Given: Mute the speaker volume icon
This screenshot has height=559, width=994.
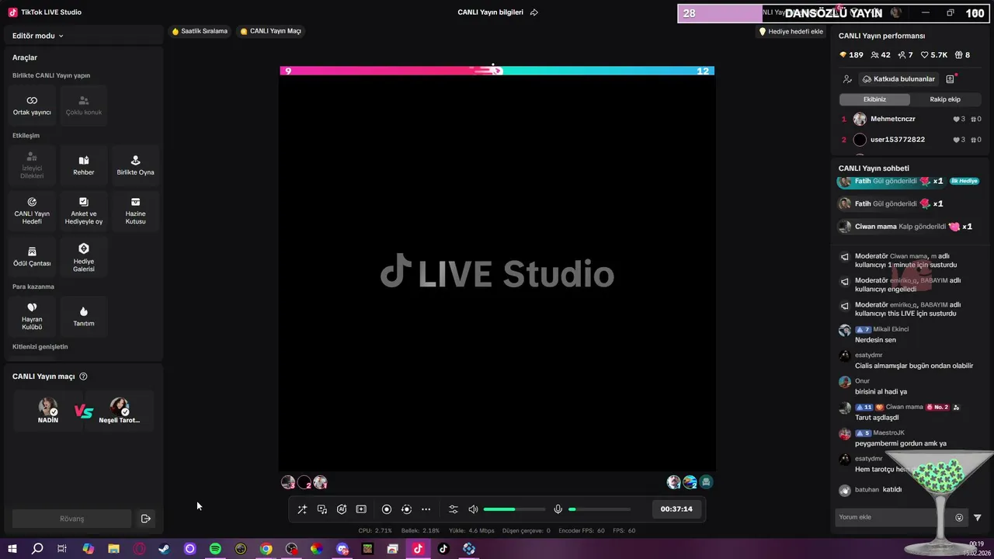Looking at the screenshot, I should 473,509.
